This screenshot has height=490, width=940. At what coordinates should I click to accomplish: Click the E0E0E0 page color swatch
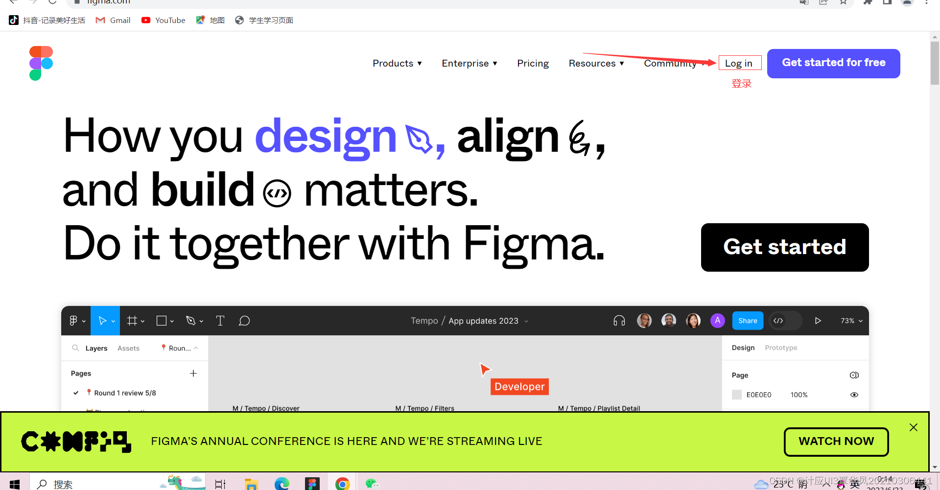coord(737,395)
